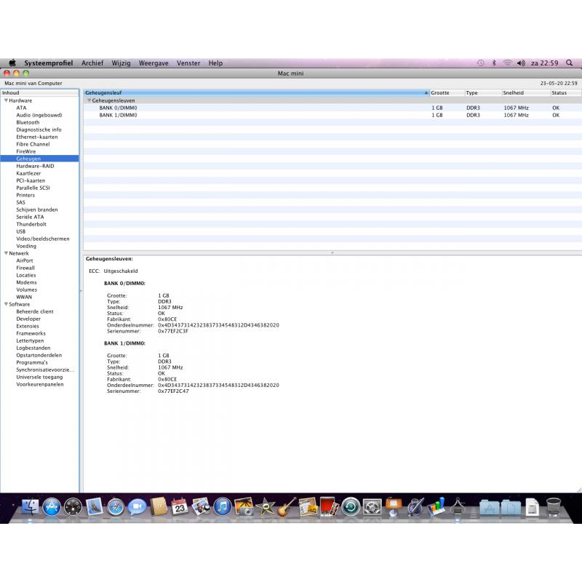Open the iCal calendar dock icon

[x=180, y=506]
